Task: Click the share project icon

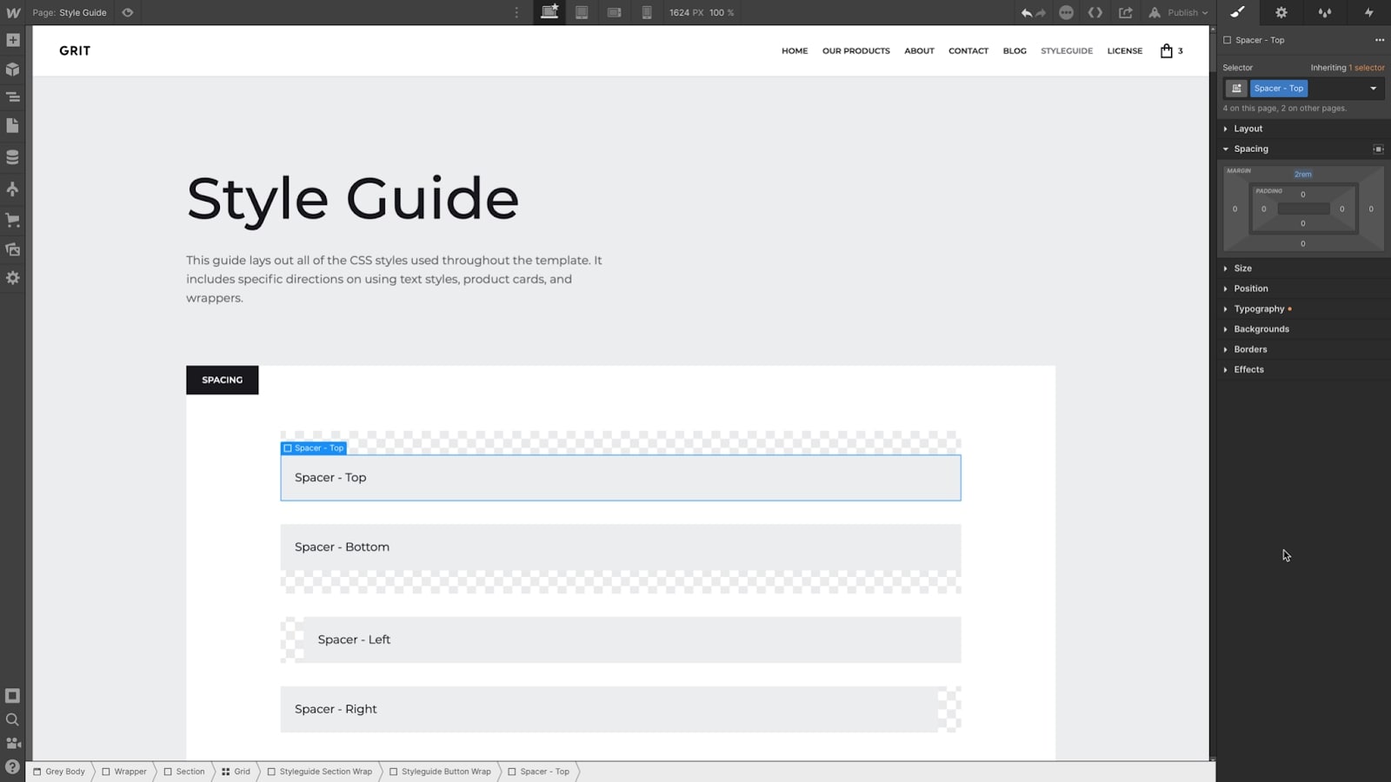Action: (x=1126, y=12)
